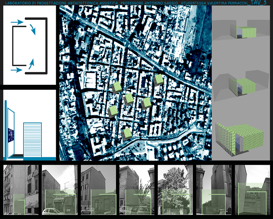The width and height of the screenshot is (273, 219).
Task: Open the bottom photo with the large tree
Action: (175, 190)
